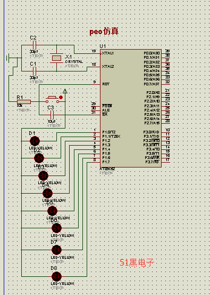Select the D7 yellow LED
Viewport: 210px width, 295px height.
tap(56, 250)
